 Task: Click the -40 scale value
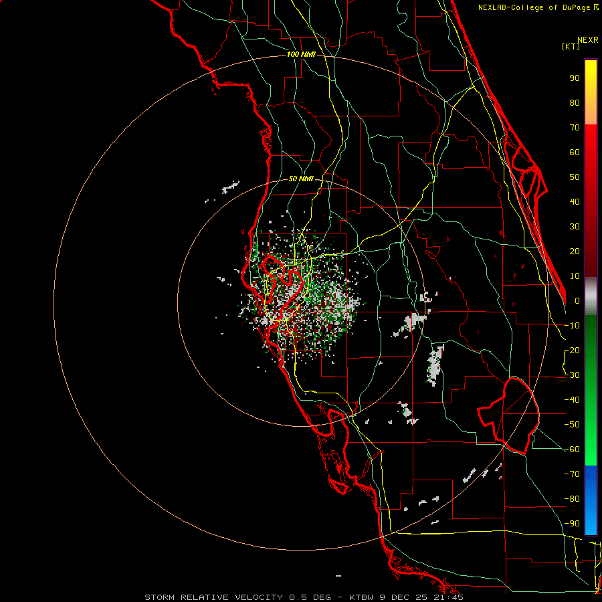pyautogui.click(x=572, y=400)
